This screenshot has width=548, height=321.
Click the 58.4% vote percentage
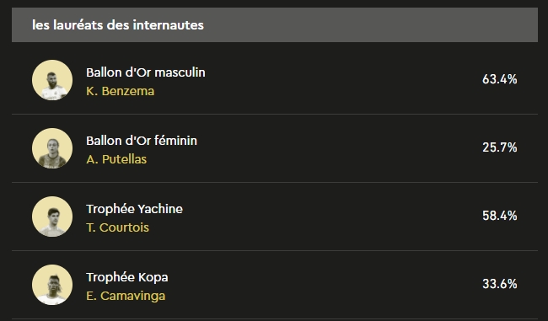(x=499, y=216)
